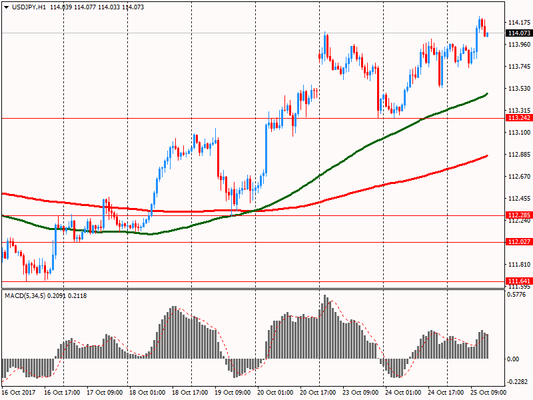Select the 16 Oct 2017 date label
Image resolution: width=533 pixels, height=400 pixels.
pyautogui.click(x=19, y=392)
